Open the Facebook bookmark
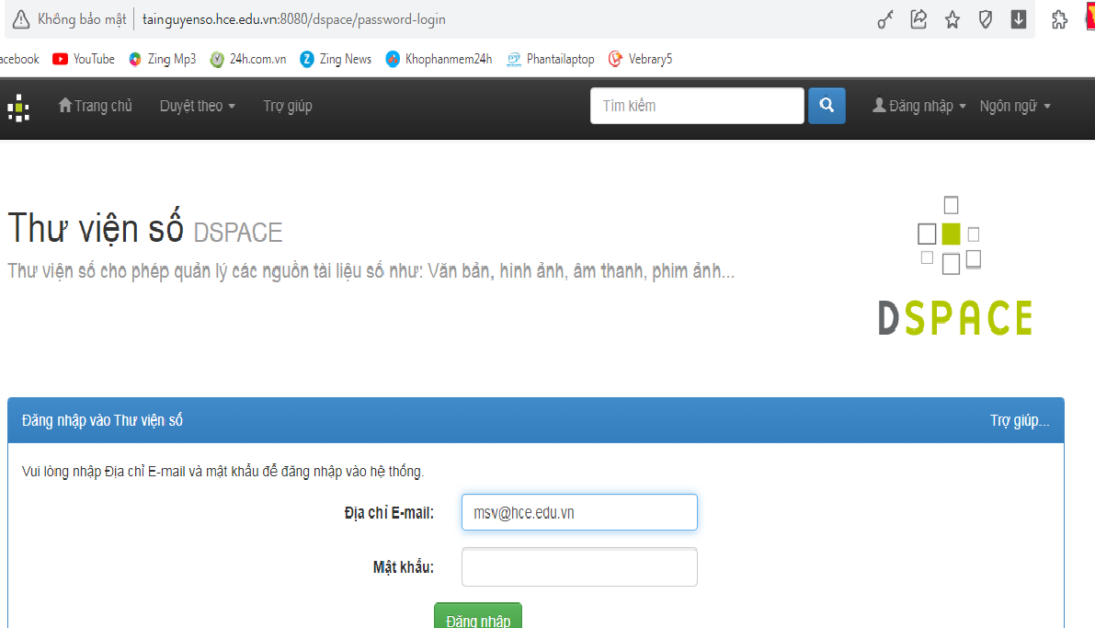Screen dimensions: 1095x628 tap(19, 60)
